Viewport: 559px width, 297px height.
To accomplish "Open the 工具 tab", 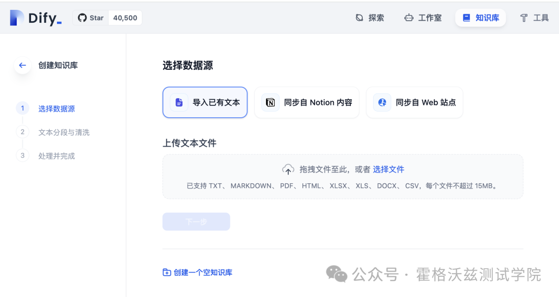I will click(x=534, y=18).
